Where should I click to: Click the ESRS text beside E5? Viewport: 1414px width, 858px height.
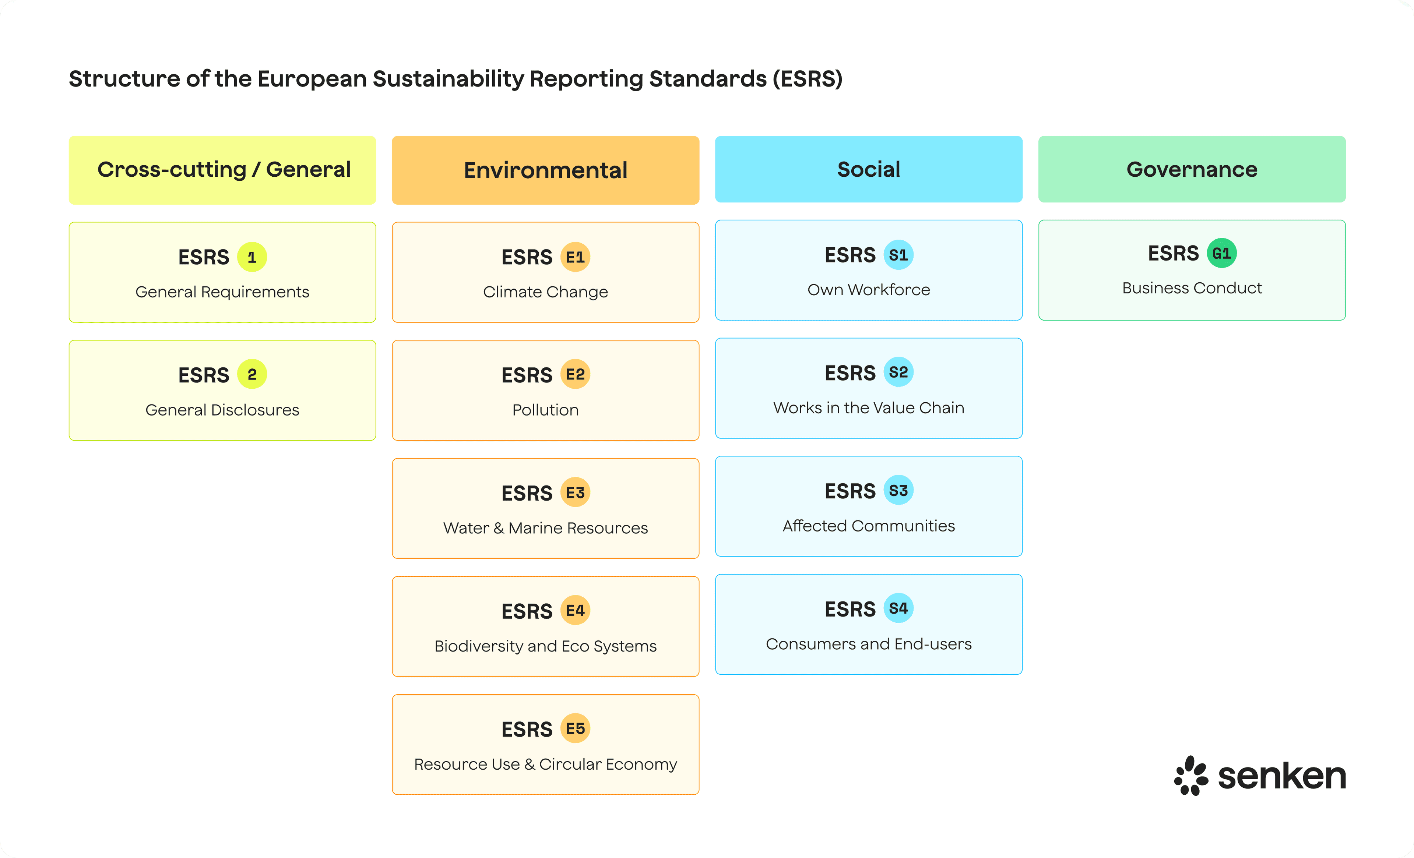coord(527,730)
